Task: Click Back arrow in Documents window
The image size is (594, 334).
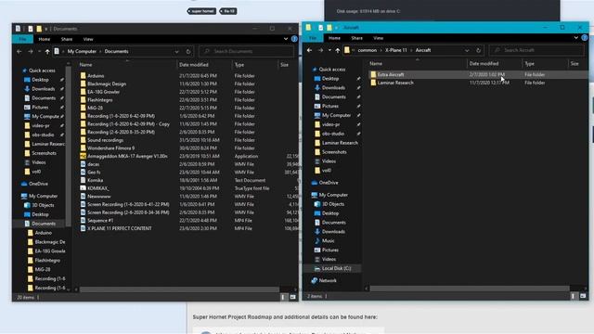Action: (19, 52)
